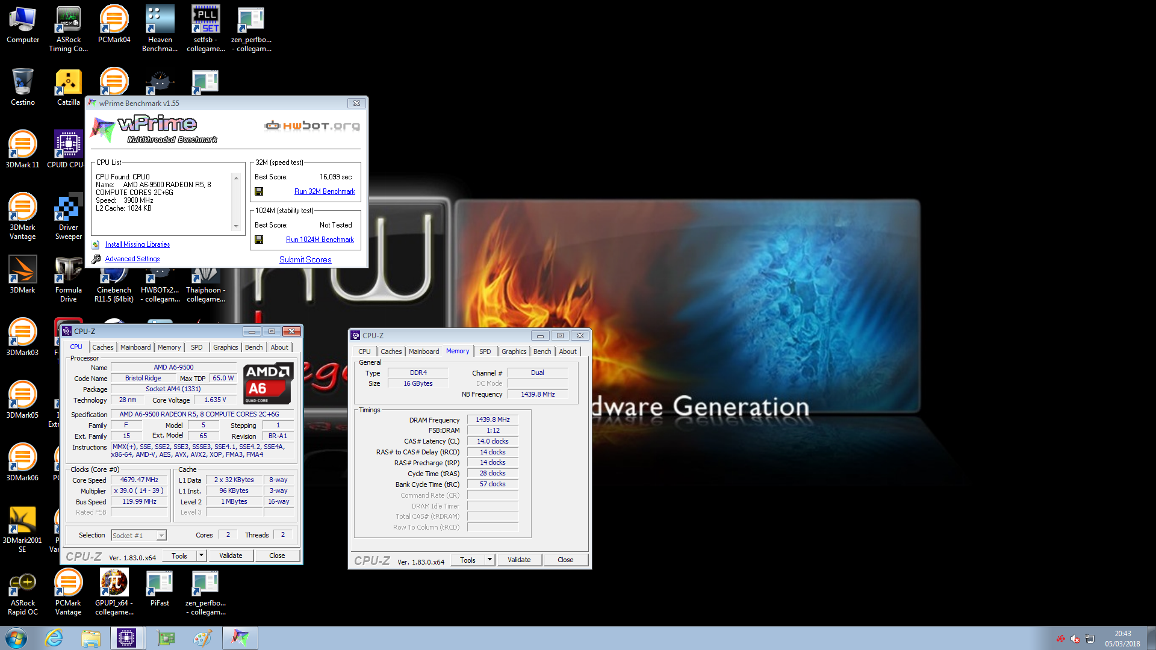Open the Cestino recycle bin
This screenshot has width=1156, height=650.
tap(23, 87)
